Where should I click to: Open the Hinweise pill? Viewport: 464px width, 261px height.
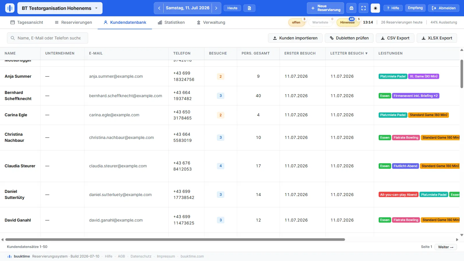(347, 22)
